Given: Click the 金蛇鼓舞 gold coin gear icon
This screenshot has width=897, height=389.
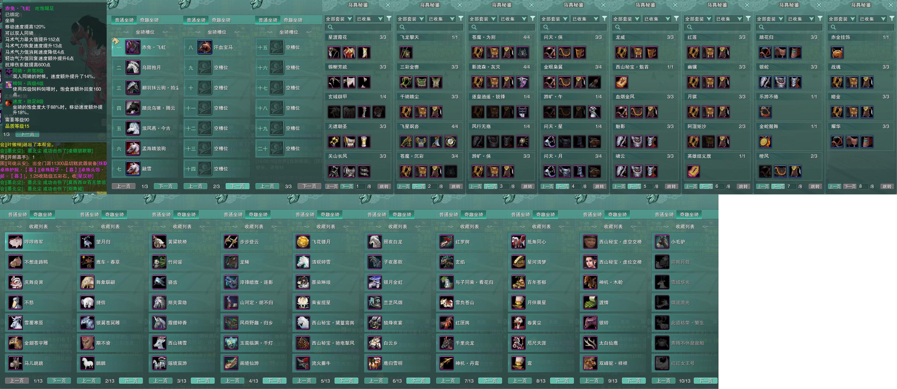Looking at the screenshot, I should (x=765, y=142).
